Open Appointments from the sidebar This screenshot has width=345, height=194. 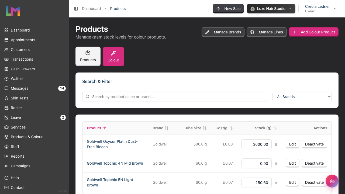coord(34,40)
